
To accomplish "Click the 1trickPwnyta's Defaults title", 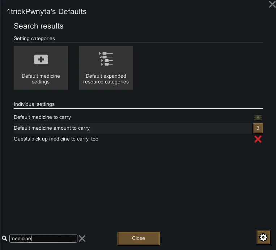I will pos(47,12).
